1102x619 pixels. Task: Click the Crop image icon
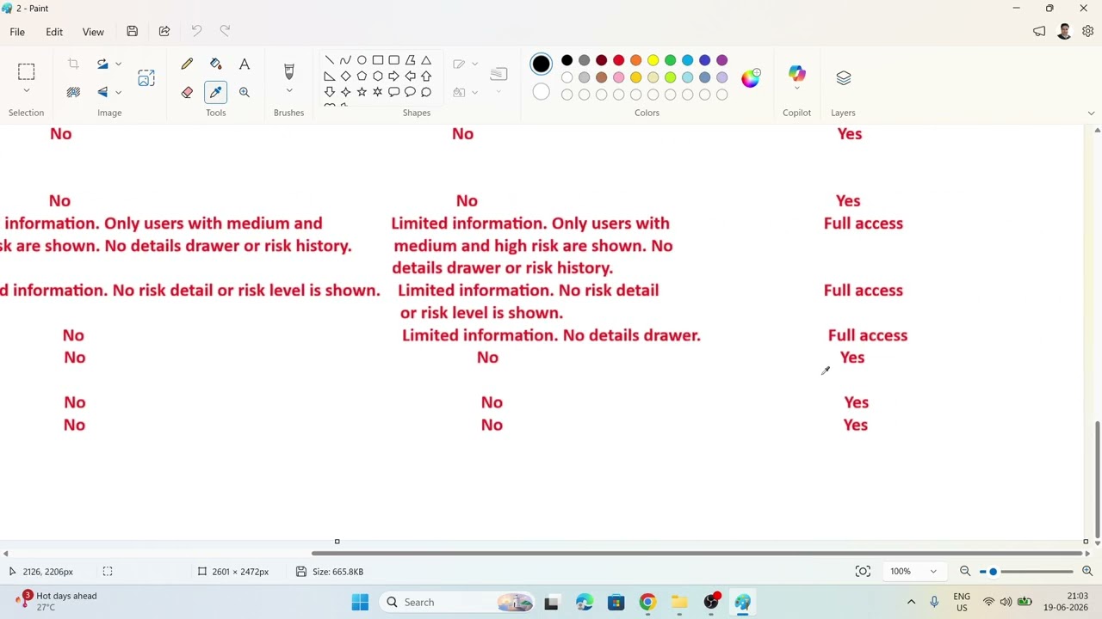click(x=73, y=64)
